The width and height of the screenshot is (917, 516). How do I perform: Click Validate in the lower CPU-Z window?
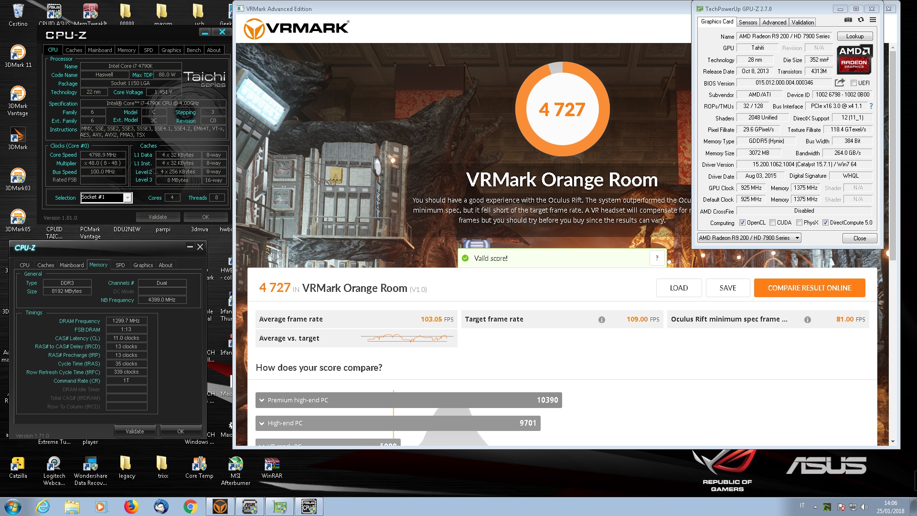(x=135, y=431)
